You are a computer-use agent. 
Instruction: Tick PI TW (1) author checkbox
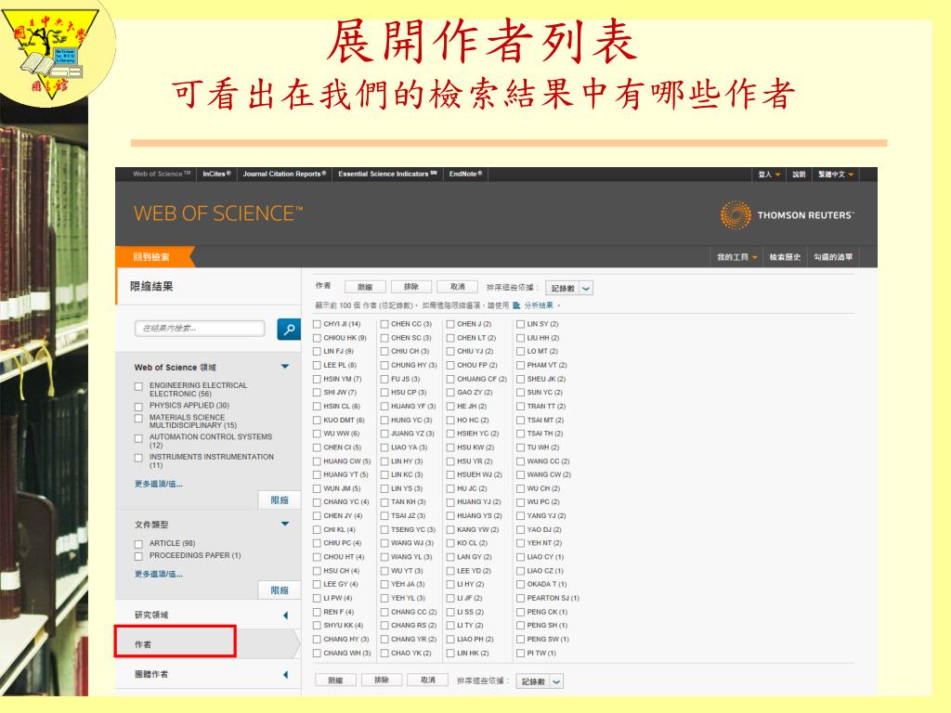point(520,654)
